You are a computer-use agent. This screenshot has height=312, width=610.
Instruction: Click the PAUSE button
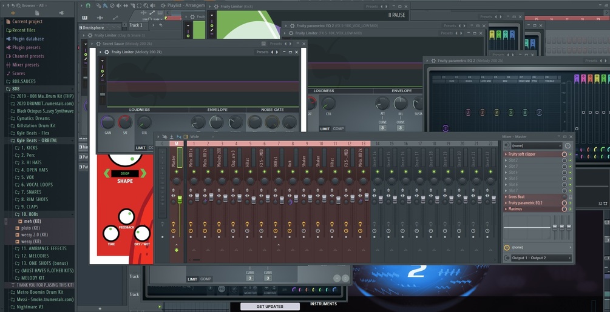coord(396,15)
